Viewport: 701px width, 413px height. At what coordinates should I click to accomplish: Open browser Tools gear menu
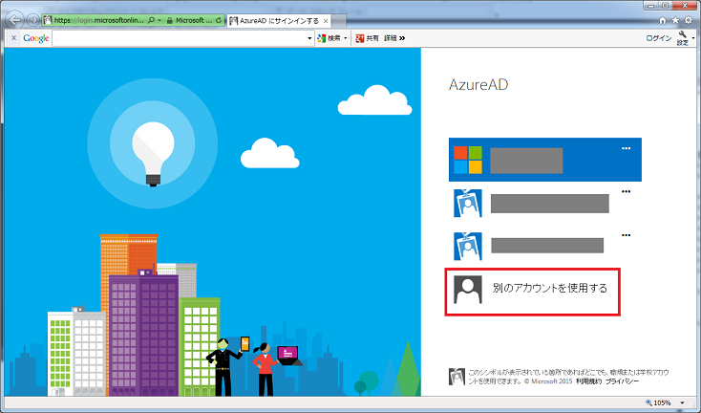point(688,20)
